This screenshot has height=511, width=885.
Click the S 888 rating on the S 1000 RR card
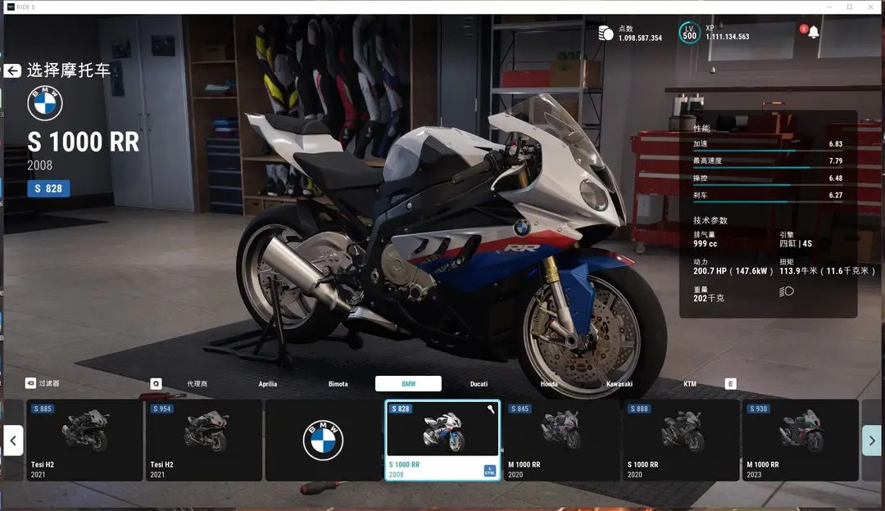(x=639, y=409)
